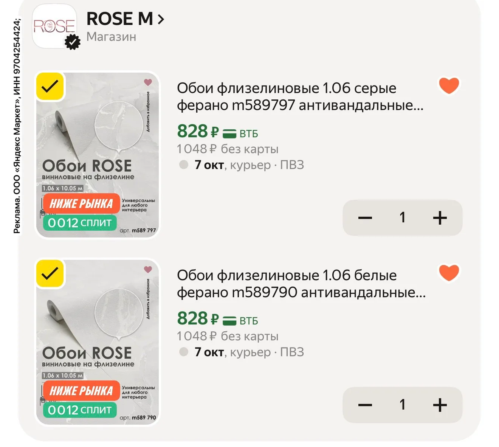This screenshot has height=447, width=499.
Task: Increase quantity of white wallpaper m589790
Action: pos(440,405)
